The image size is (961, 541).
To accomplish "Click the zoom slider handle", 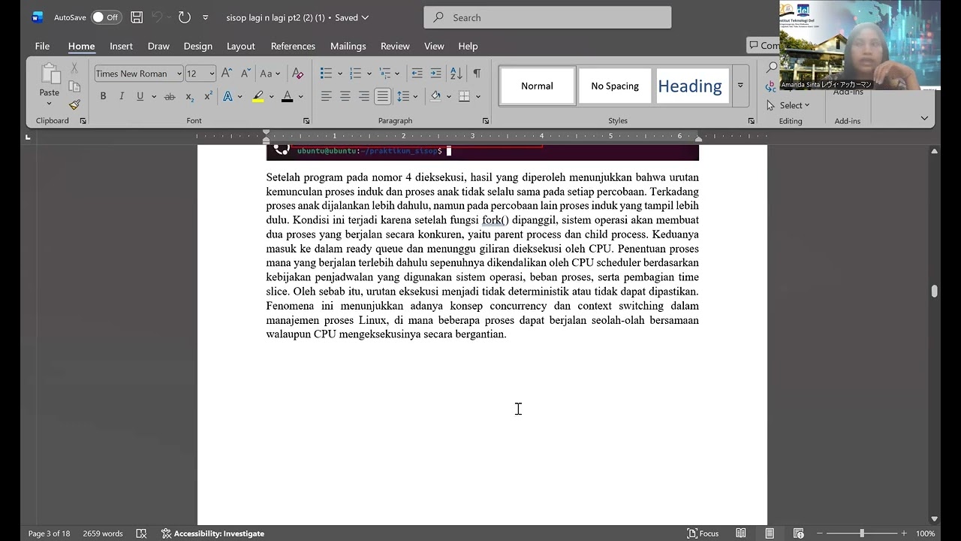I will [x=862, y=533].
